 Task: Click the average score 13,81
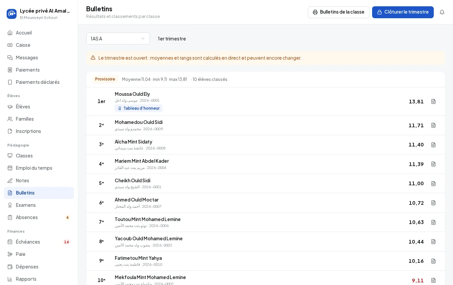[416, 101]
